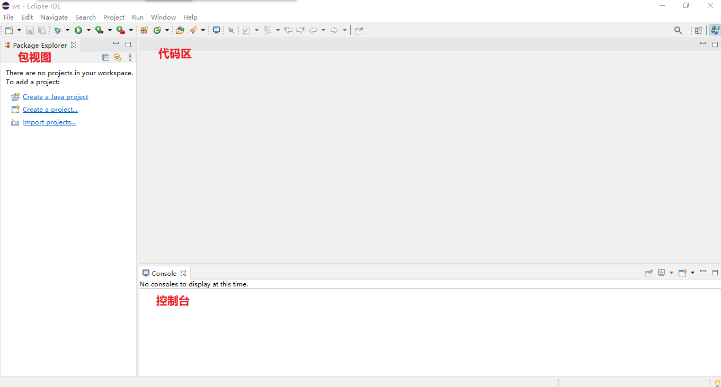Viewport: 721px width, 387px height.
Task: Open the Window menu
Action: [x=163, y=17]
